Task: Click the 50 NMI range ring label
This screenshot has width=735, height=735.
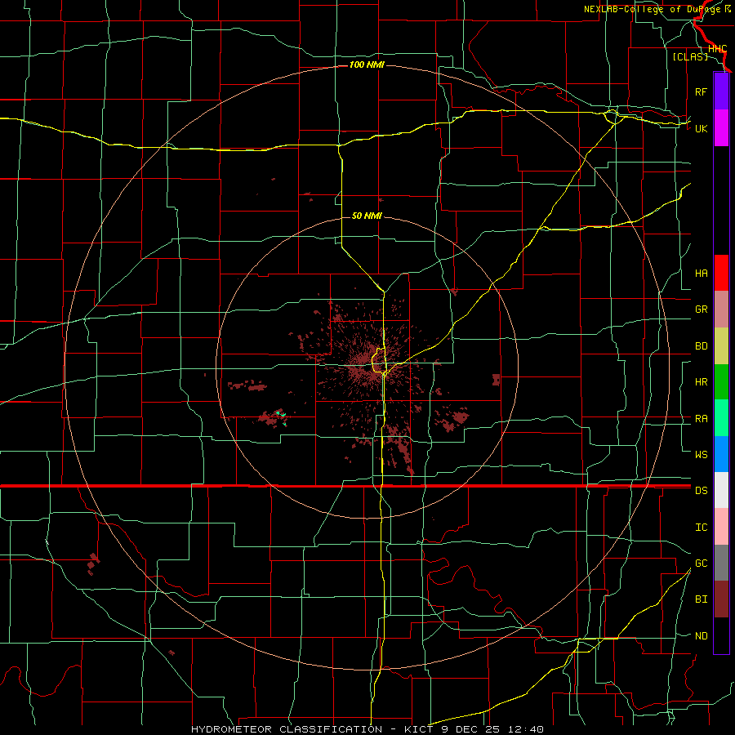Action: (x=367, y=216)
